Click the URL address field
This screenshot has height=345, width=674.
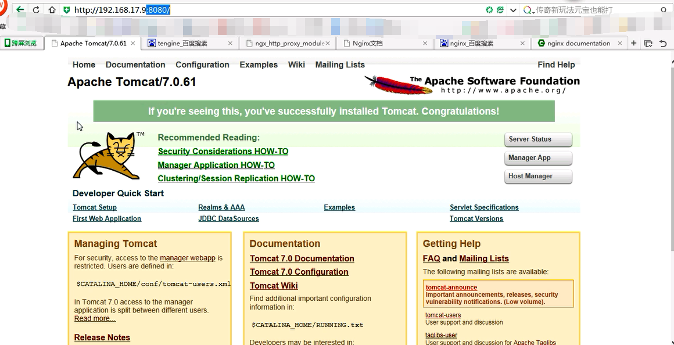coord(275,9)
